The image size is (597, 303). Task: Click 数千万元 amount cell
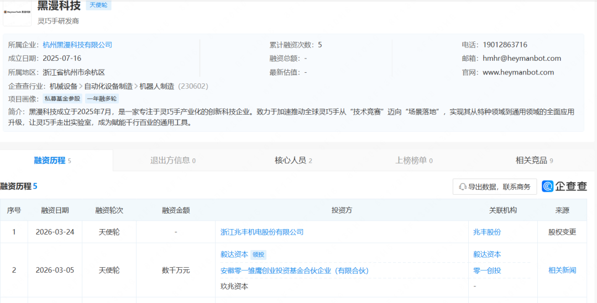tap(176, 270)
